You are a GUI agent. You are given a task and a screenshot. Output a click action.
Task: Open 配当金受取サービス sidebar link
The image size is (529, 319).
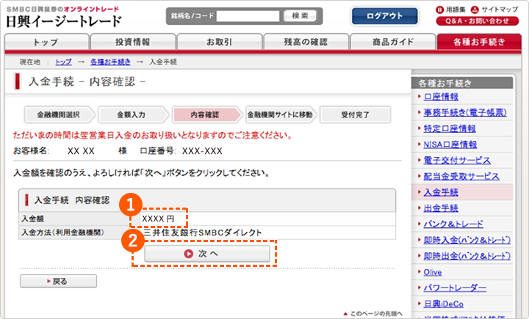pos(461,177)
